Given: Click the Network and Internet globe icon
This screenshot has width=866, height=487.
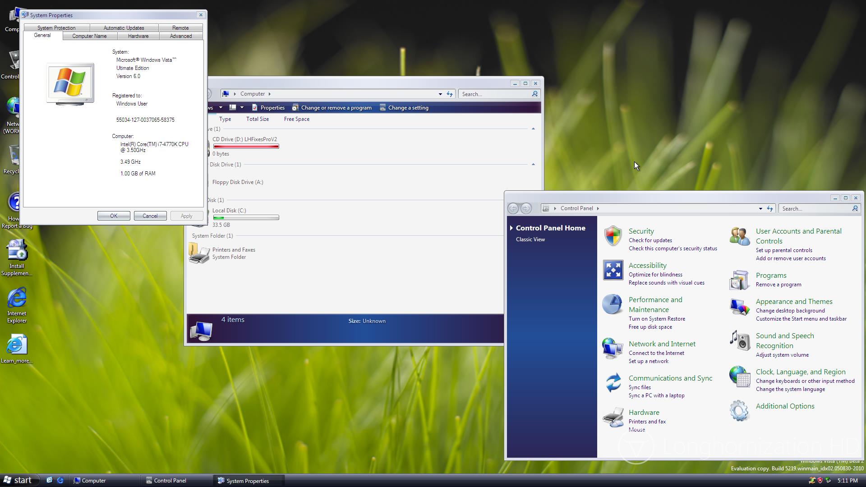Looking at the screenshot, I should coord(612,349).
